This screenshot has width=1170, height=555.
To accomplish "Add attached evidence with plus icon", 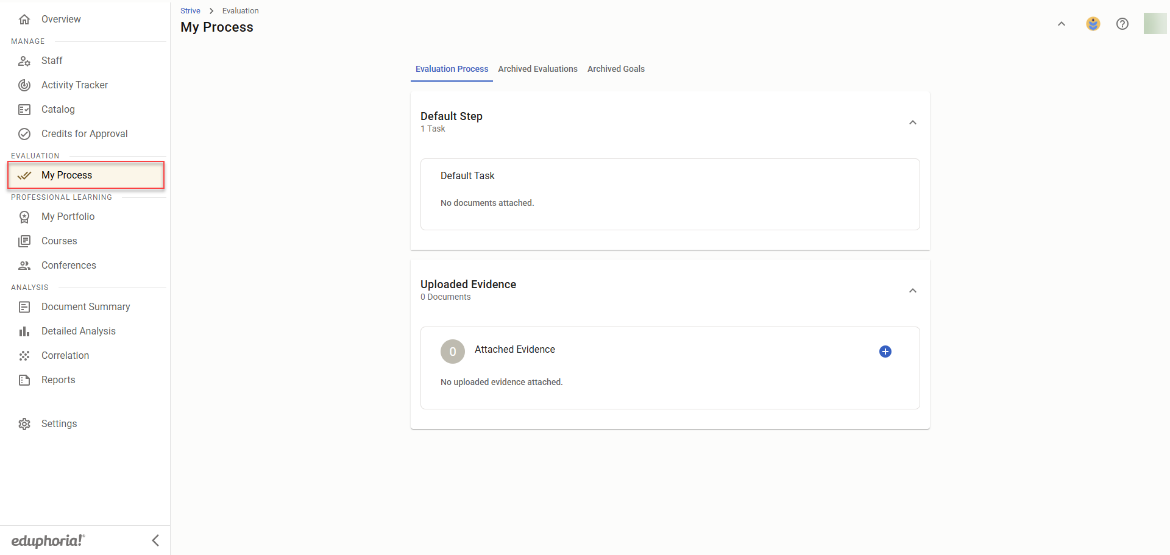I will pos(885,352).
